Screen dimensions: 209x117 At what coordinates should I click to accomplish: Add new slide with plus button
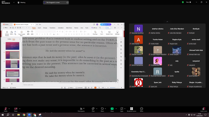[12, 84]
